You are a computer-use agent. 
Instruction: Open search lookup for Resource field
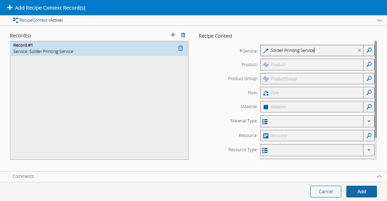coord(369,136)
